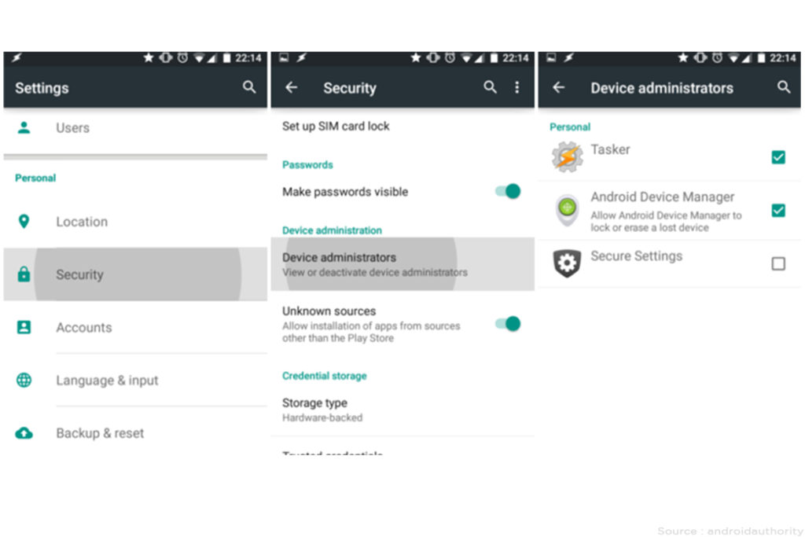Tap the Backup & reset cloud icon
Viewport: 805px width, 537px height.
(x=24, y=433)
